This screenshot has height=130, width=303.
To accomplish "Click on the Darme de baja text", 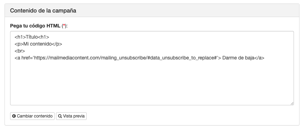I will [238, 58].
